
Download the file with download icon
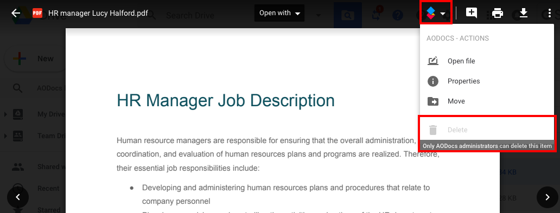tap(523, 13)
